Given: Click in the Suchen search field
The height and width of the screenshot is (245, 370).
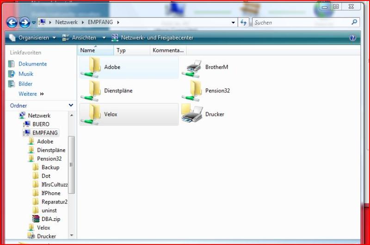Looking at the screenshot, I should coord(301,22).
